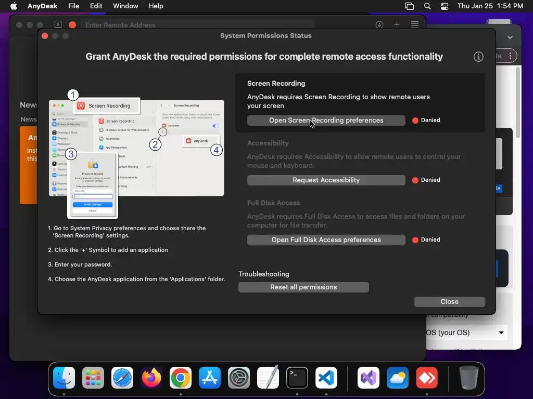This screenshot has height=399, width=533.
Task: Open TextEdit from the Dock
Action: [268, 378]
